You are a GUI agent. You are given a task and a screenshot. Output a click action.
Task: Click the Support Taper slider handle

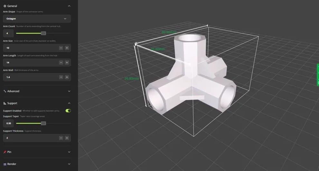[43, 123]
